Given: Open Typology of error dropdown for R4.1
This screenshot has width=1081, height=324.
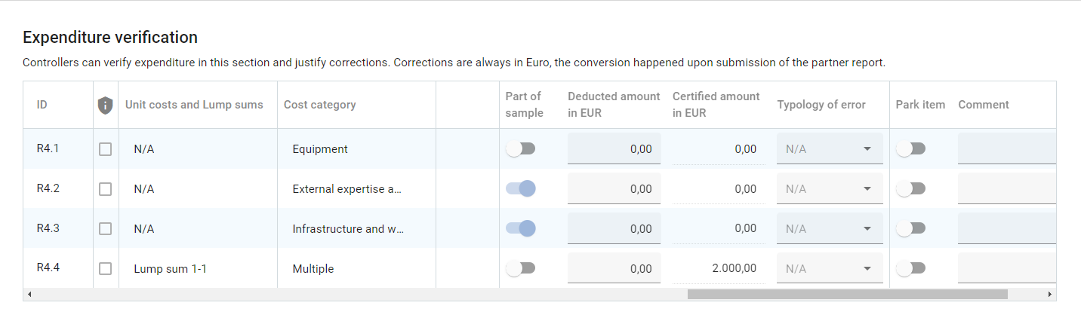Looking at the screenshot, I should pyautogui.click(x=829, y=149).
